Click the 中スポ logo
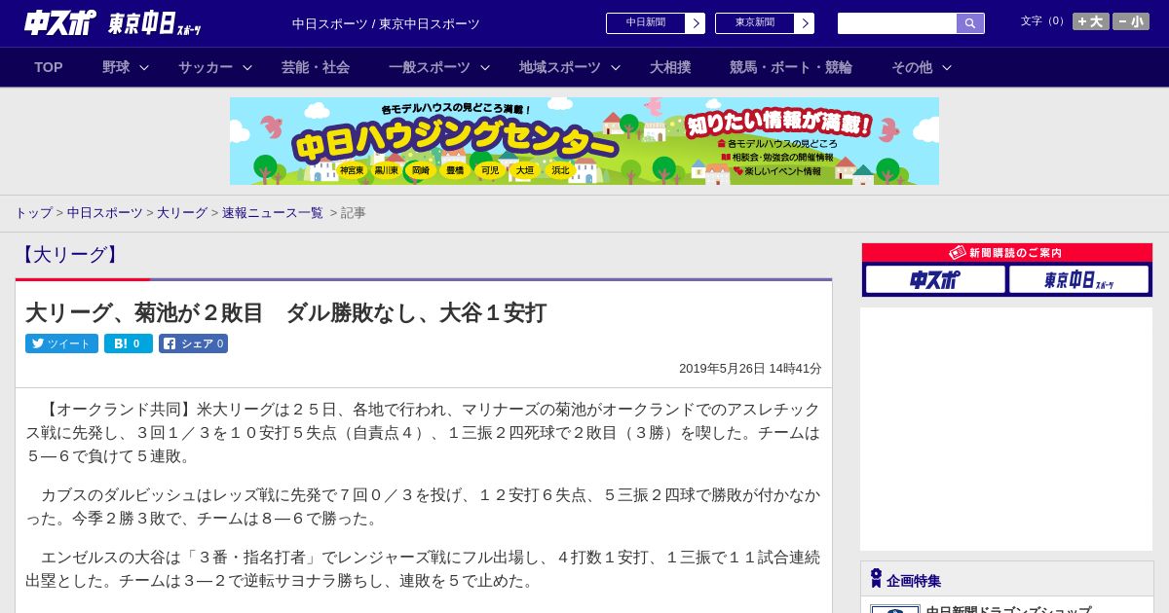This screenshot has height=613, width=1169. (60, 22)
